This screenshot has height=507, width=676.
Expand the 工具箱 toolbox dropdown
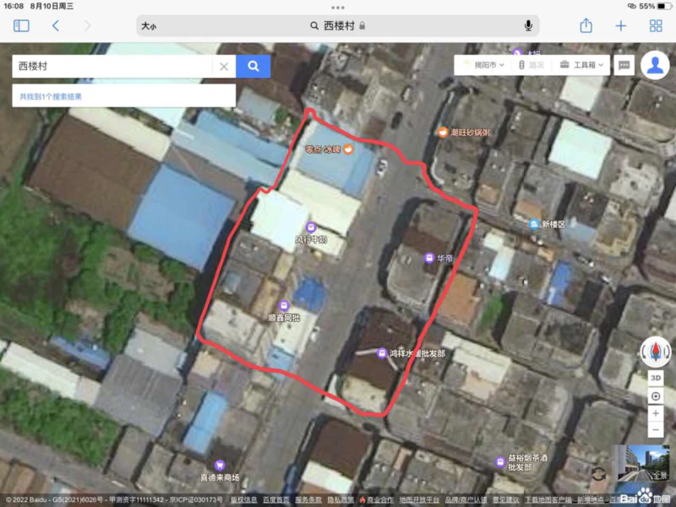point(583,65)
